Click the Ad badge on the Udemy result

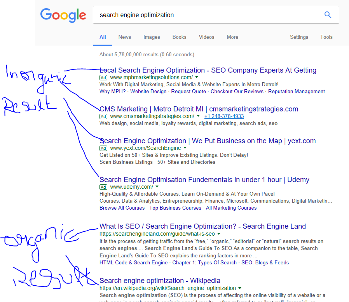tap(103, 187)
